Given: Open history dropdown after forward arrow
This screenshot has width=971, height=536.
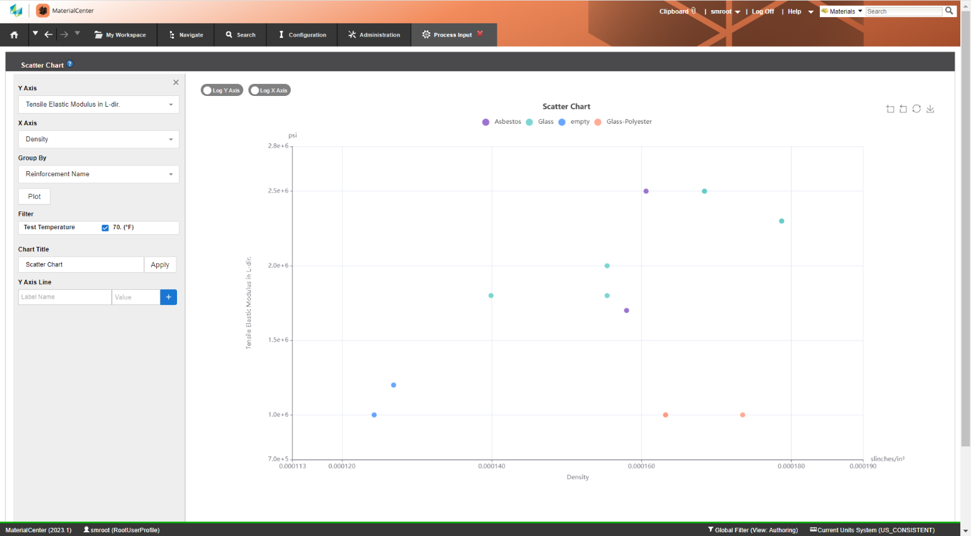Looking at the screenshot, I should pyautogui.click(x=77, y=33).
